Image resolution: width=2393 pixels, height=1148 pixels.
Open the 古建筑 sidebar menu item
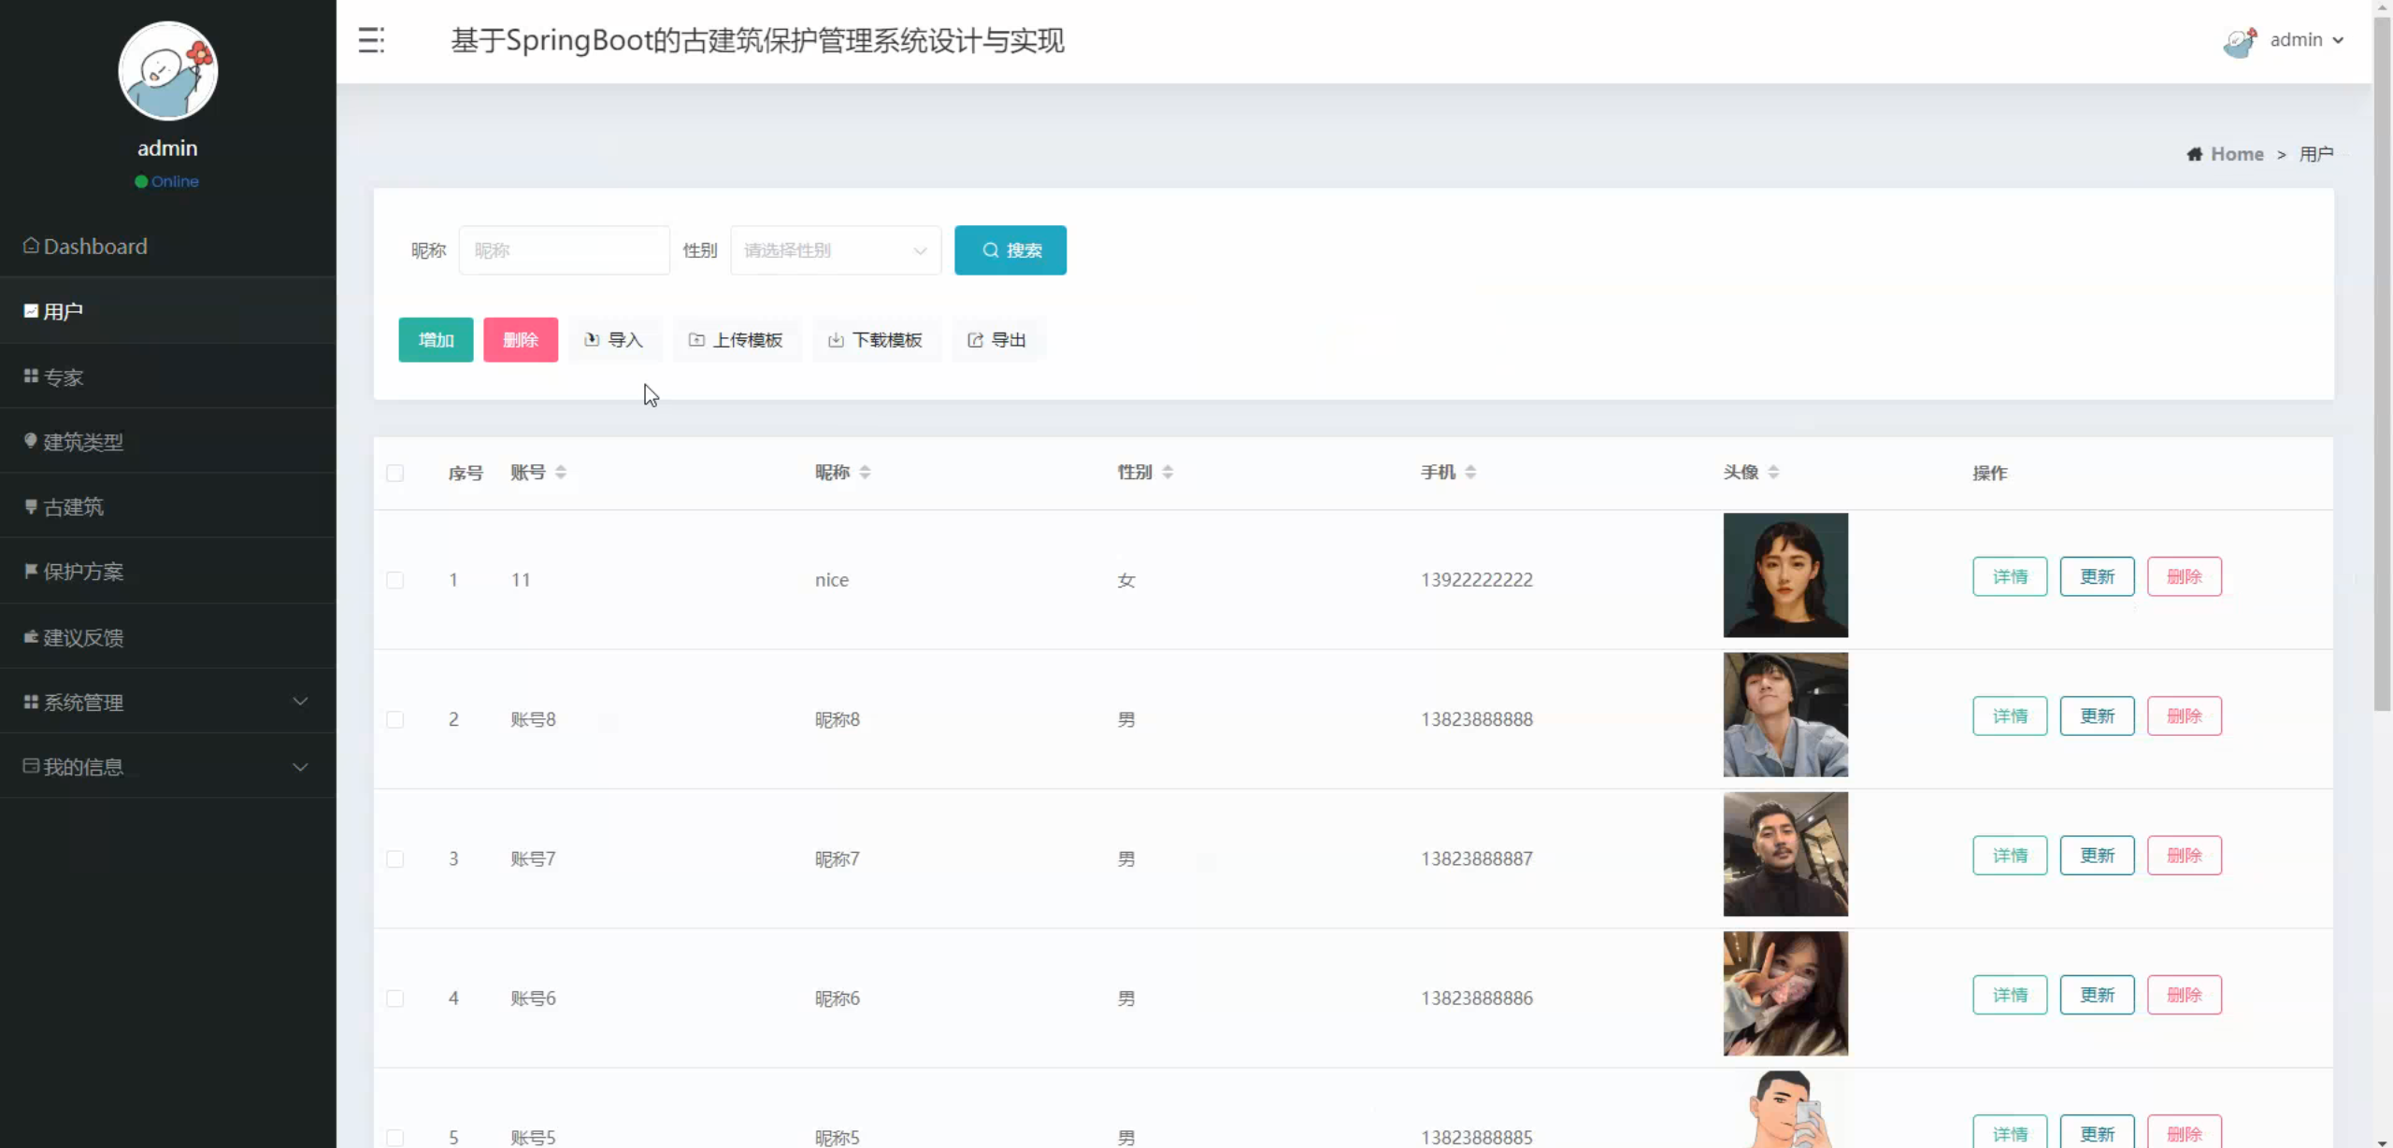click(x=74, y=507)
